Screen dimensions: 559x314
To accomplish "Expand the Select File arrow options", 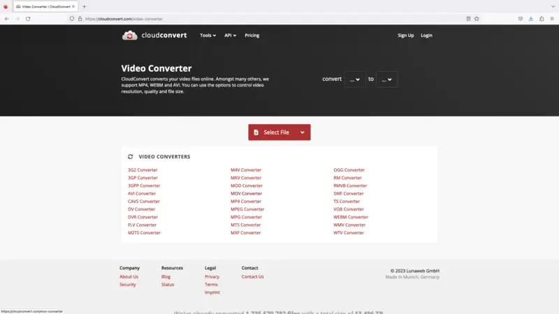I will 303,133.
